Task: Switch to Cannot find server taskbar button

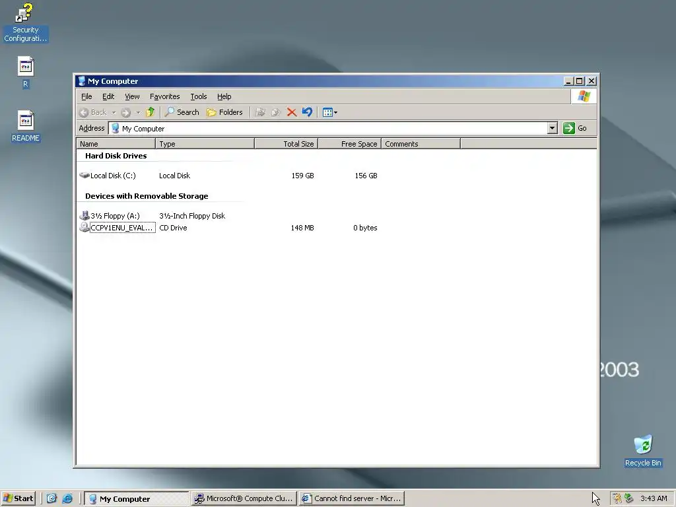Action: [352, 498]
